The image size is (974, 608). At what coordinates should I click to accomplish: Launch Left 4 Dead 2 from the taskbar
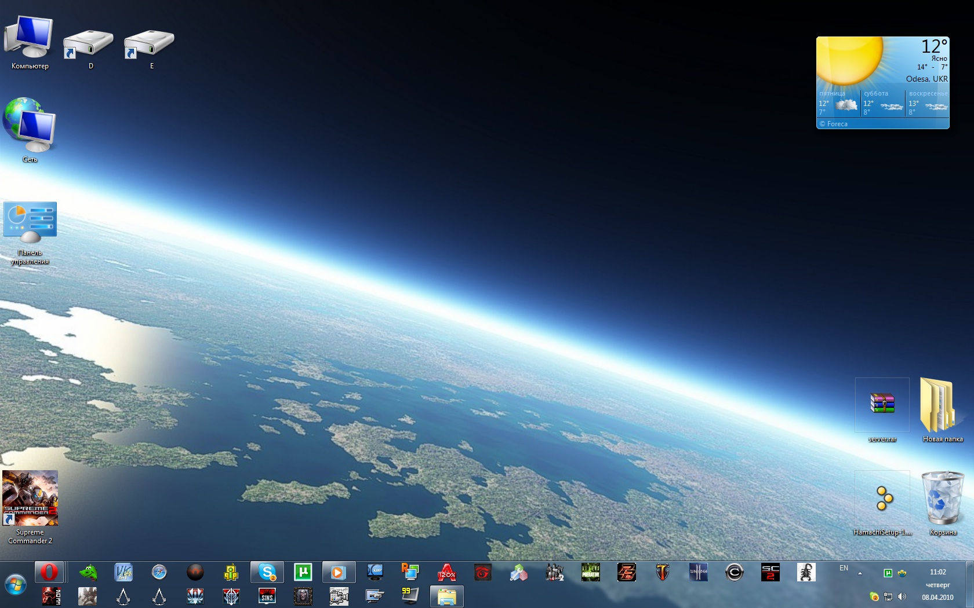[555, 572]
